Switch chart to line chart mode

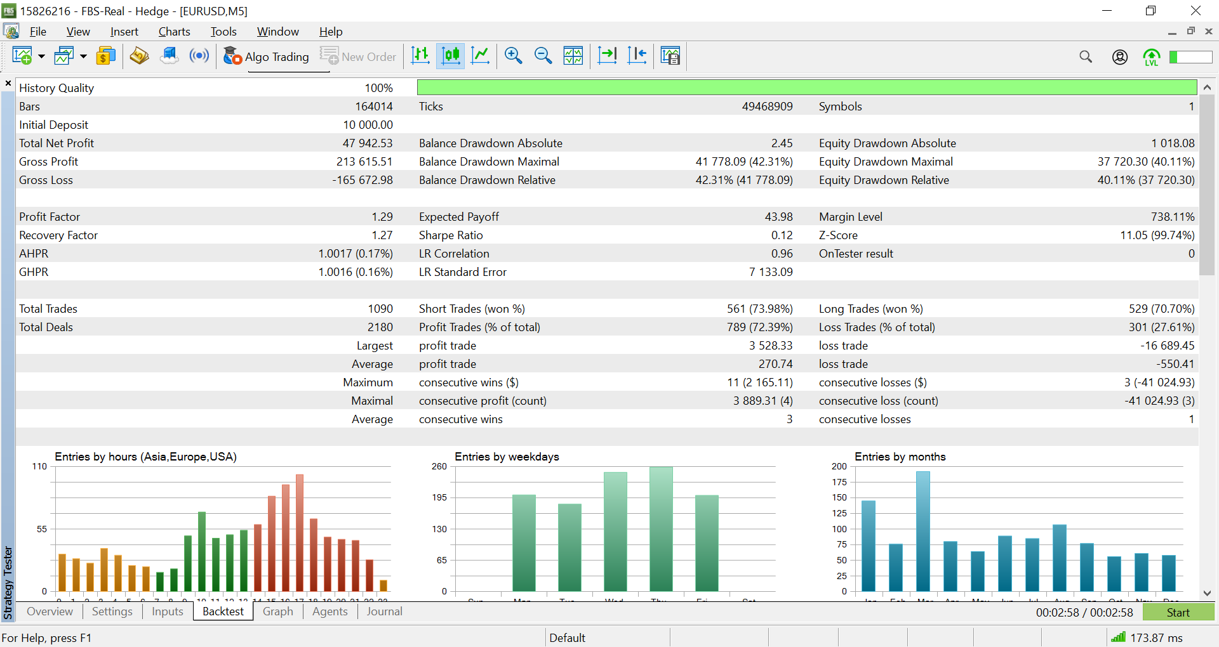click(x=481, y=56)
